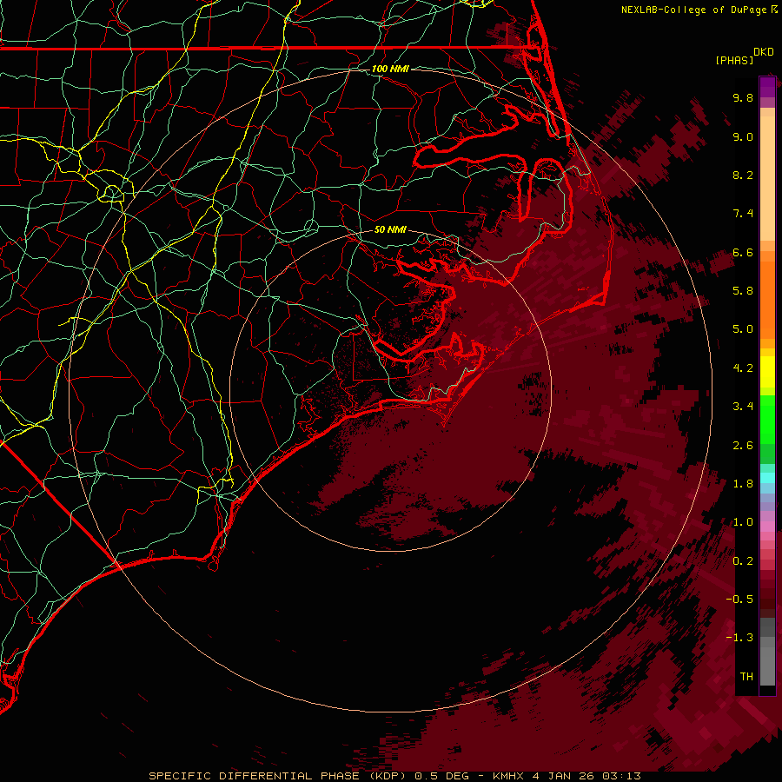Click the -1.3 scale value
This screenshot has width=782, height=782.
click(739, 638)
